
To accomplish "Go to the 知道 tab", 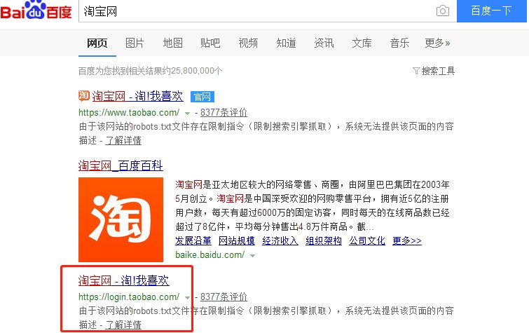I will pos(286,43).
